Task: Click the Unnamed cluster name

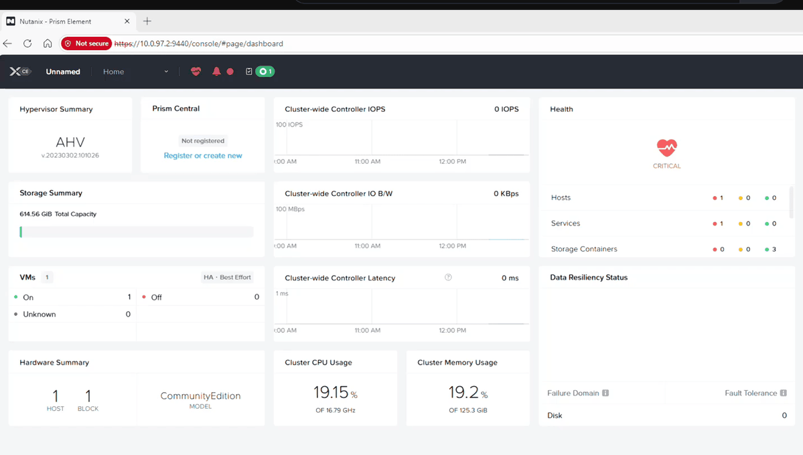Action: click(x=63, y=72)
